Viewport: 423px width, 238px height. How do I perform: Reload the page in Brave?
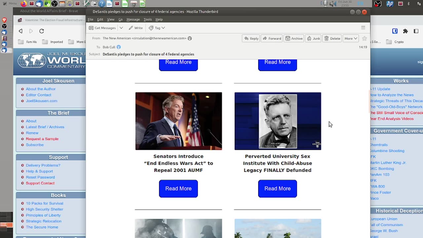point(42,31)
